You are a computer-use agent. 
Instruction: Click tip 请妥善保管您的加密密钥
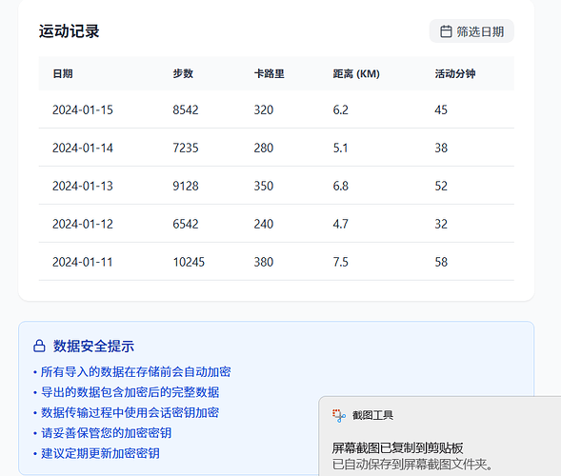tap(106, 433)
